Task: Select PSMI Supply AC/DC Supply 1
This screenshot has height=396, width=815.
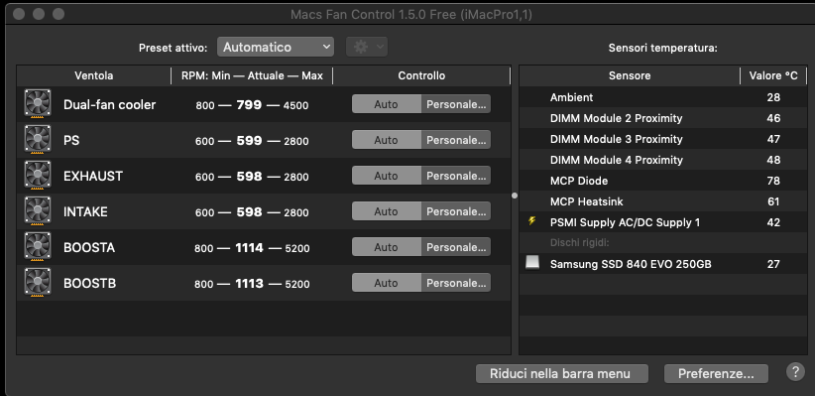Action: (x=663, y=222)
